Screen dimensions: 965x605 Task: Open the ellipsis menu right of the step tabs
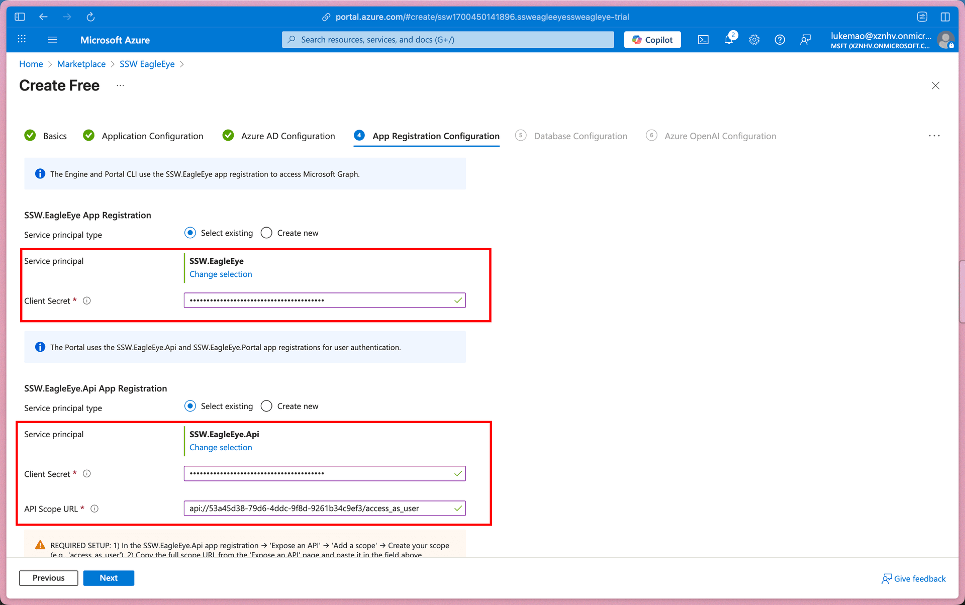point(934,136)
